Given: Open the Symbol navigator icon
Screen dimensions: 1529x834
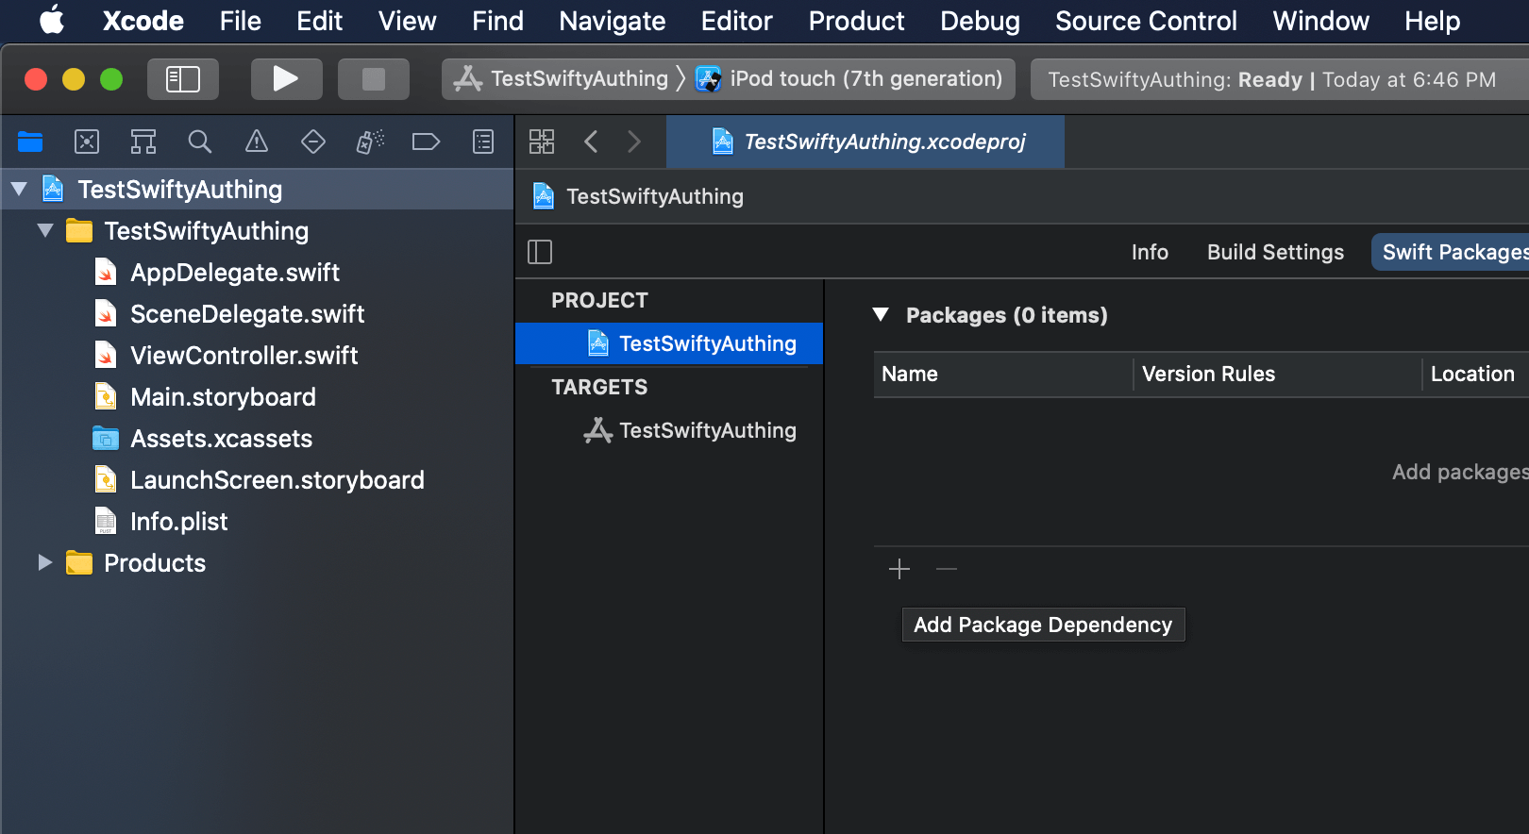Looking at the screenshot, I should tap(143, 142).
